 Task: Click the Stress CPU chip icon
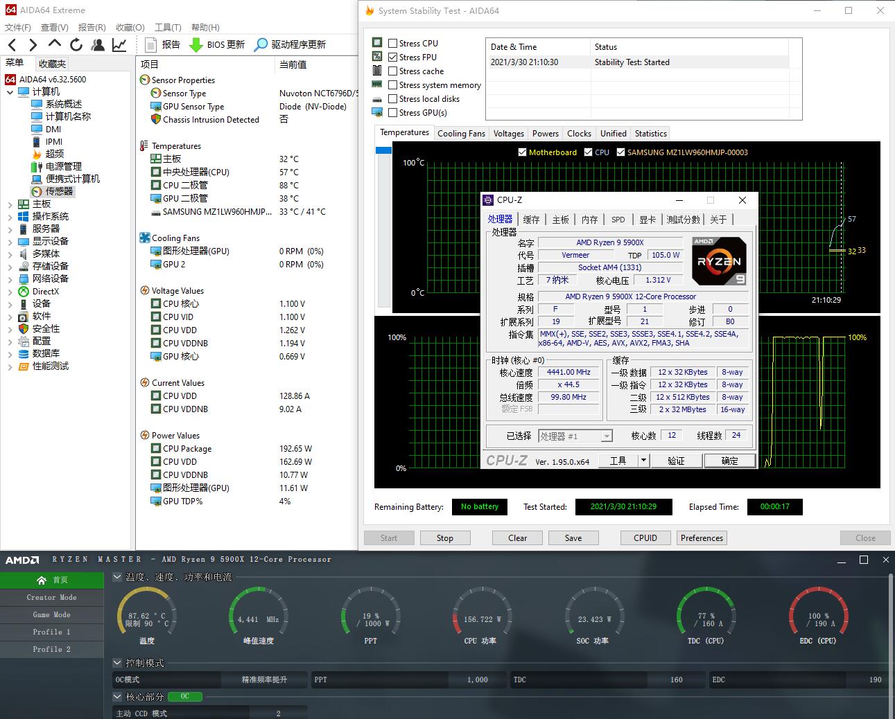(x=377, y=43)
